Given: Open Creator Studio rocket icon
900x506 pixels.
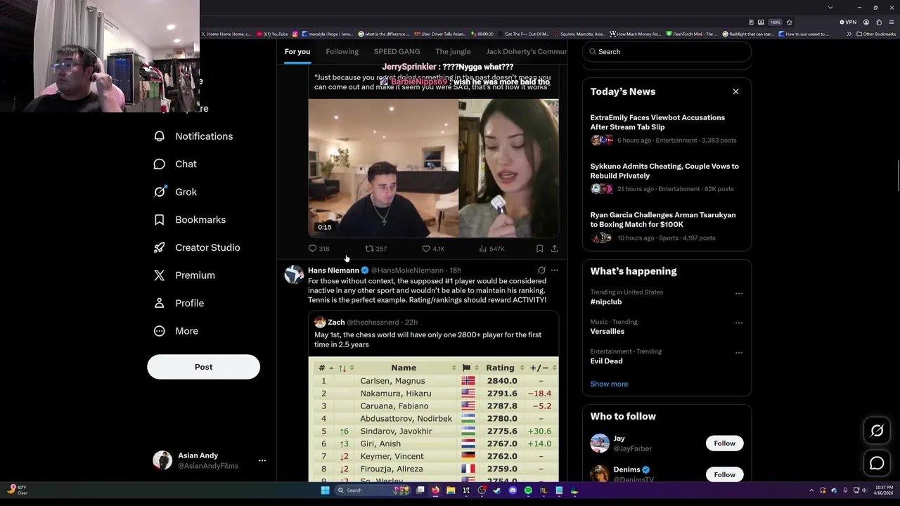Looking at the screenshot, I should [x=160, y=247].
